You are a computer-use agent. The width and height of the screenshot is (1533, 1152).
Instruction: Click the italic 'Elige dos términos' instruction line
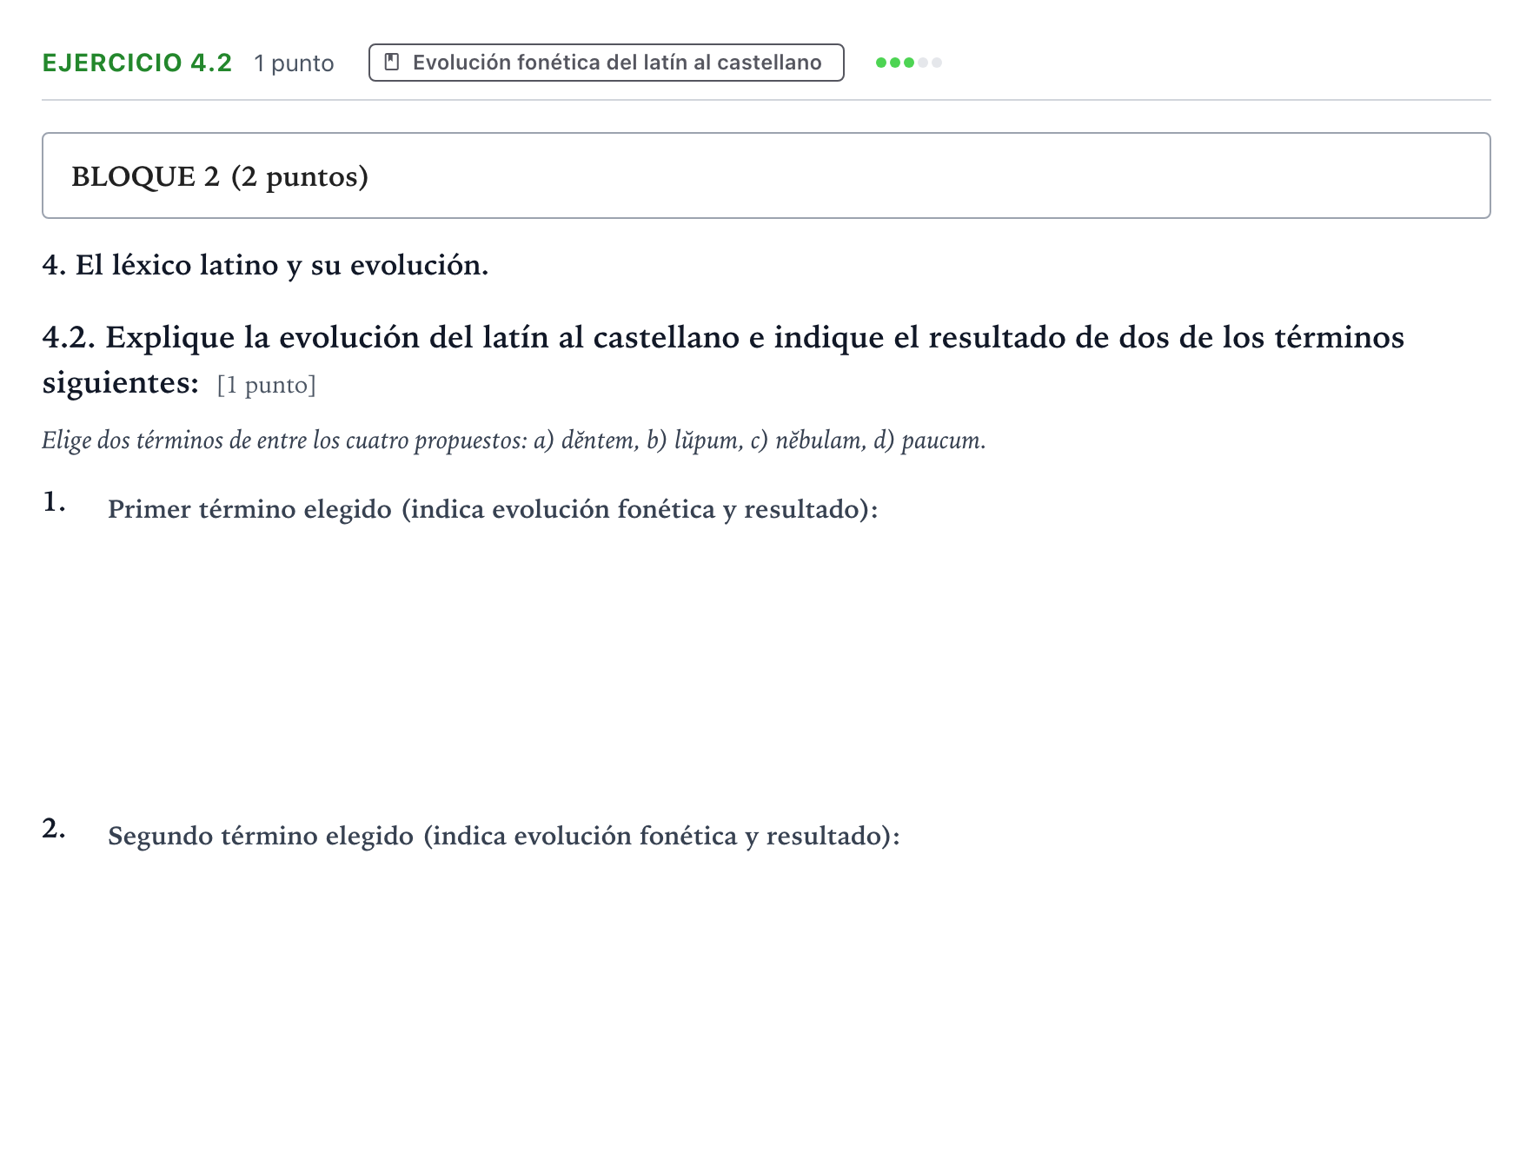514,440
